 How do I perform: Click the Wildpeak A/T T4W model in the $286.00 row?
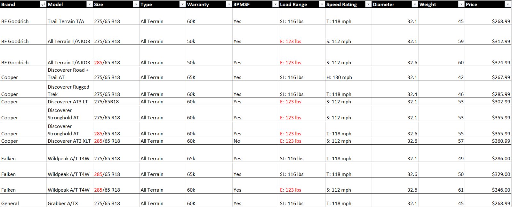click(70, 153)
